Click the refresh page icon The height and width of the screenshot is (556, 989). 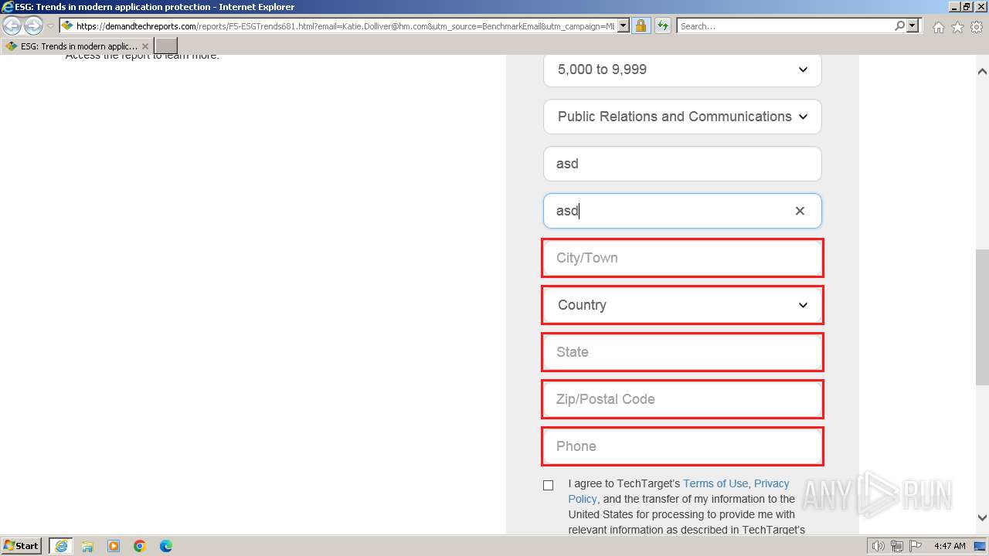pyautogui.click(x=662, y=25)
